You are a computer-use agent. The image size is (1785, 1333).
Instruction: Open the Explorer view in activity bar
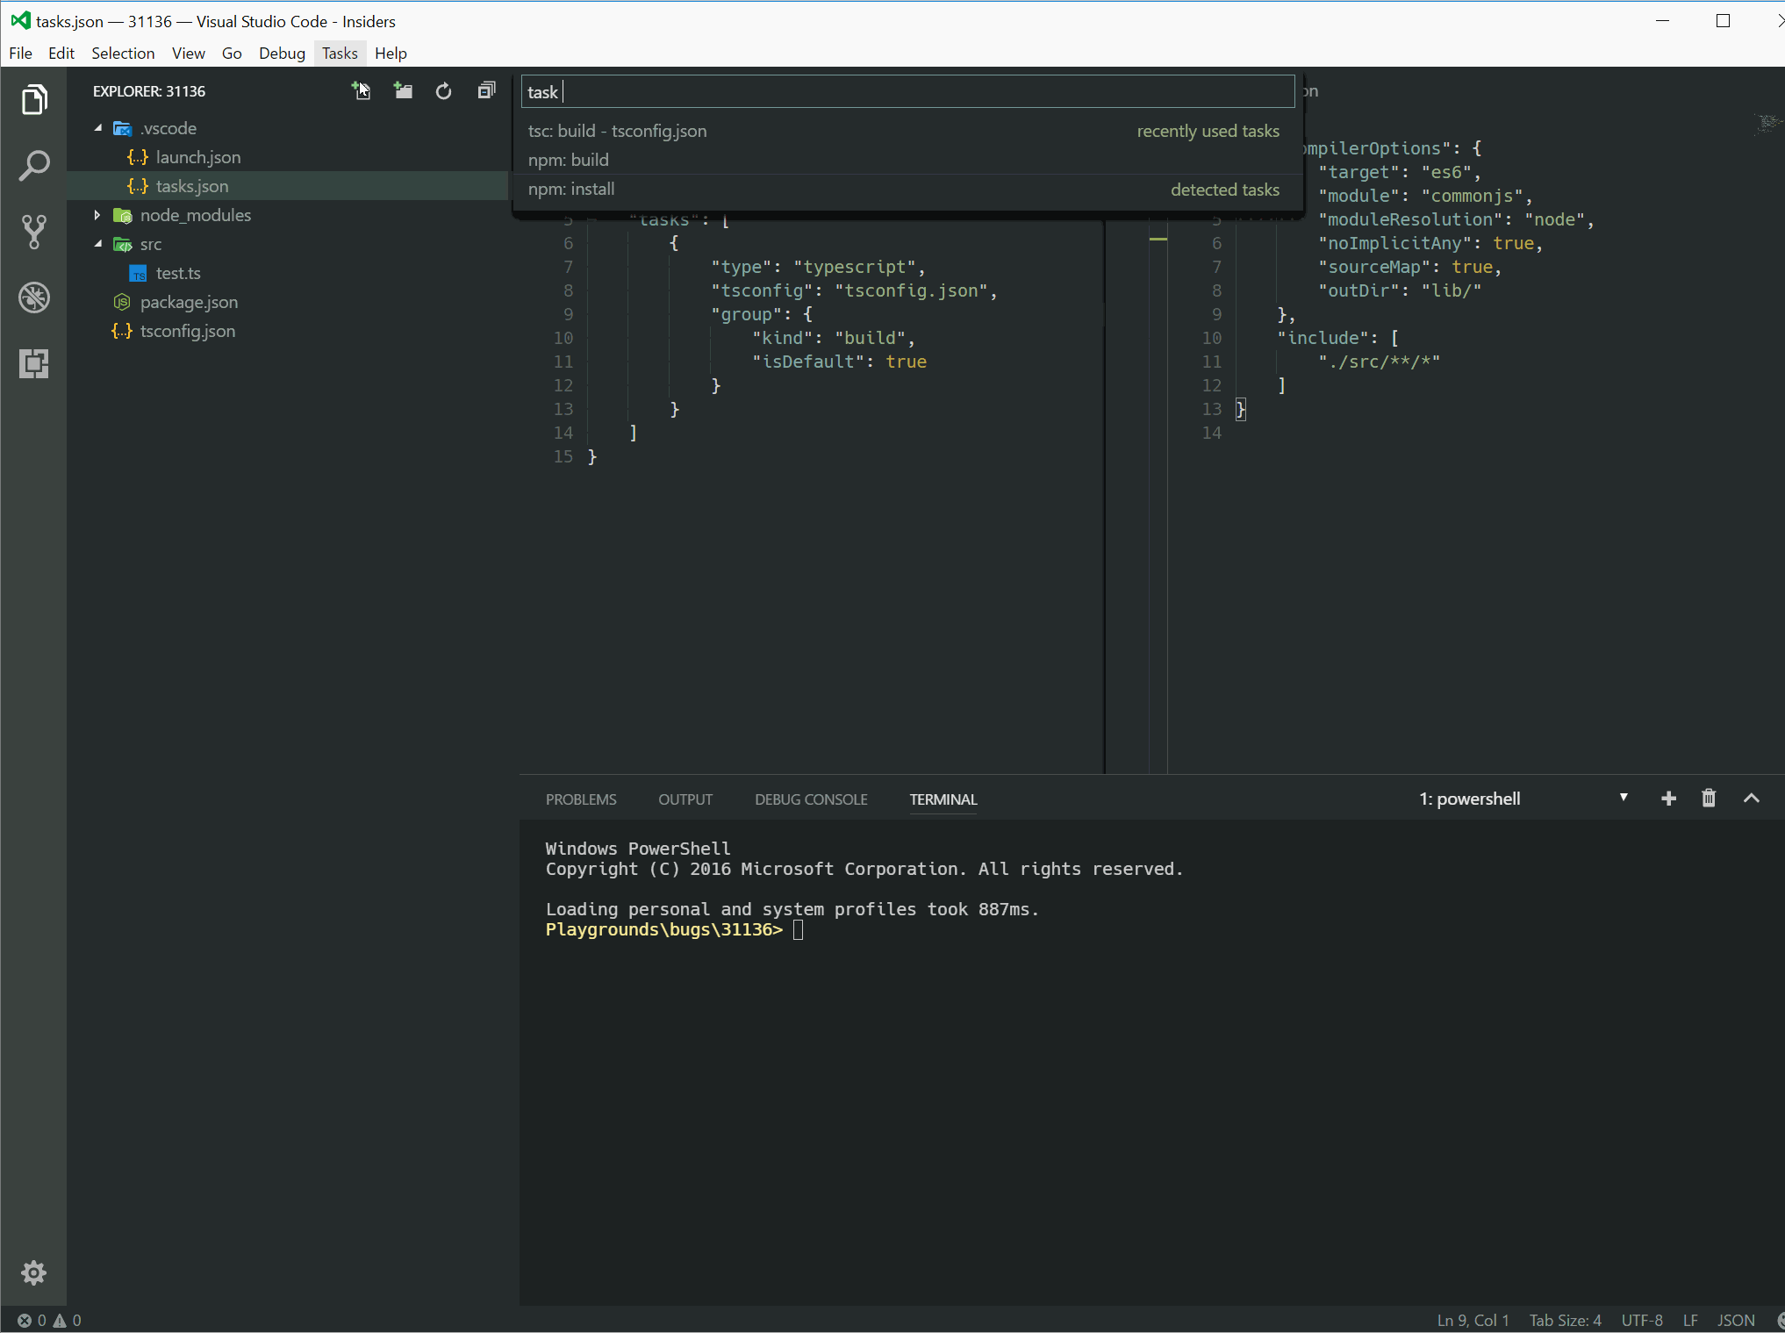pyautogui.click(x=33, y=100)
